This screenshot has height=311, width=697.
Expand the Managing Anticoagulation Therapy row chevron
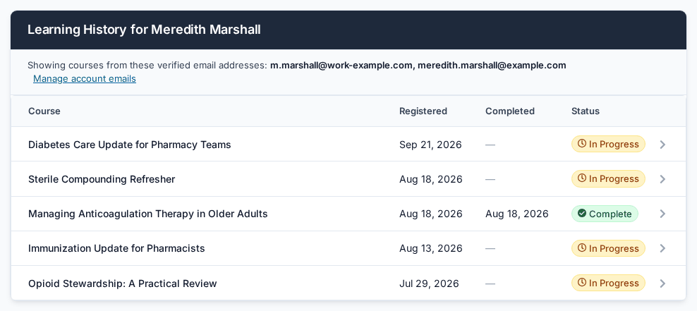click(662, 214)
